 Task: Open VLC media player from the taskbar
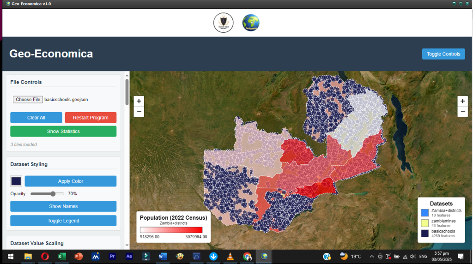[230, 256]
